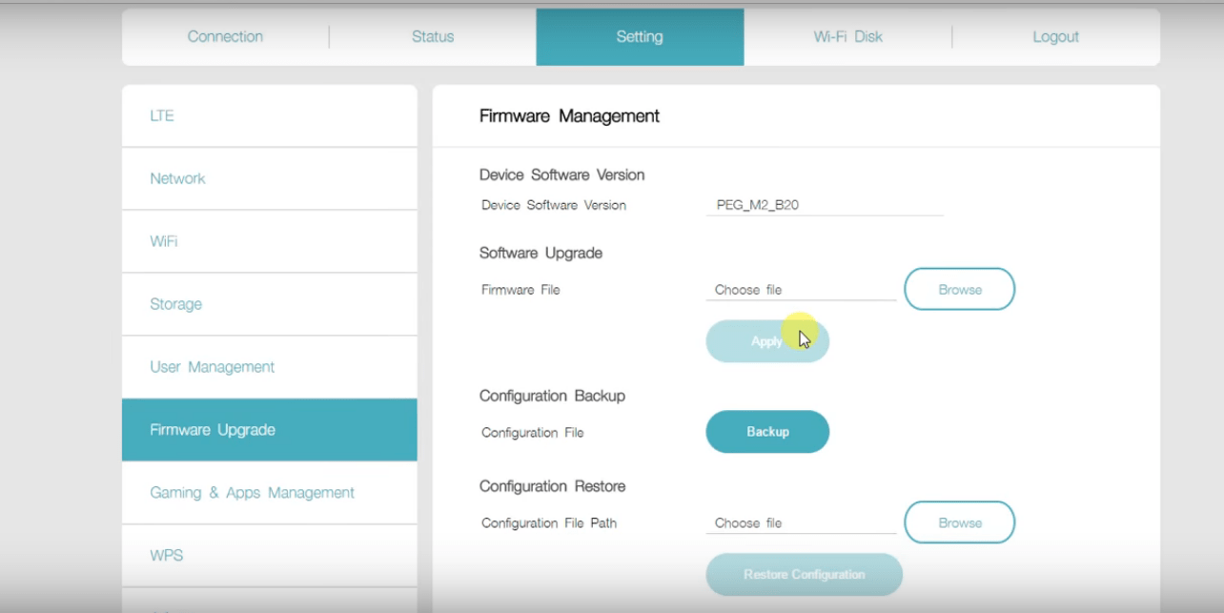Open the Network settings section

(270, 179)
